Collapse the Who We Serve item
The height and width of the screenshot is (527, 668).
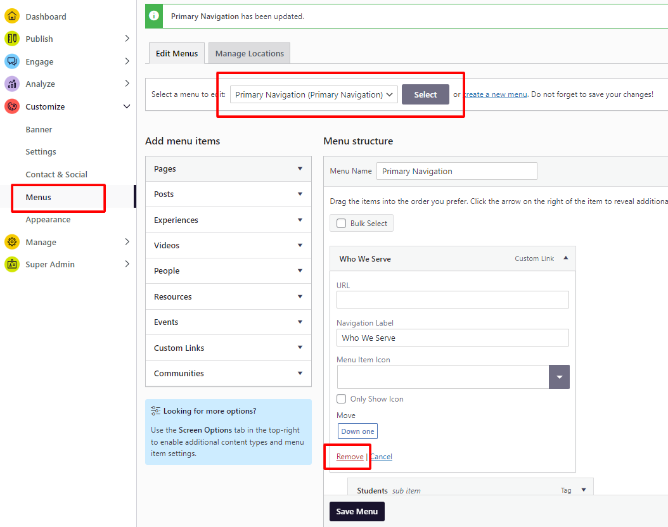(x=565, y=258)
